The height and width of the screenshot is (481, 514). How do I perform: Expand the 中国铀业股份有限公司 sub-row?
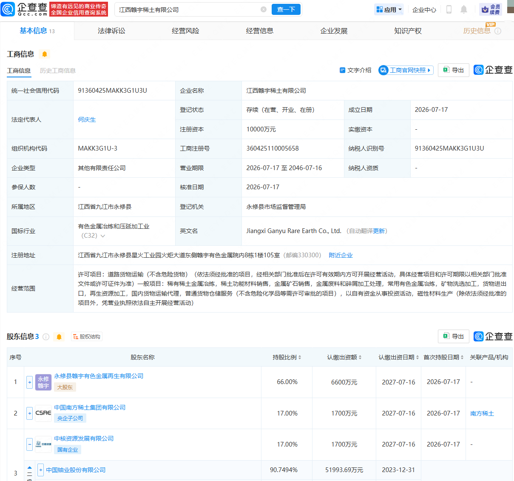click(x=41, y=470)
